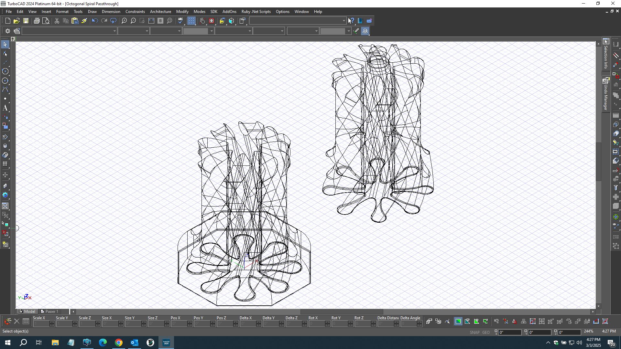
Task: Open the Selection Info side panel
Action: coord(606,54)
